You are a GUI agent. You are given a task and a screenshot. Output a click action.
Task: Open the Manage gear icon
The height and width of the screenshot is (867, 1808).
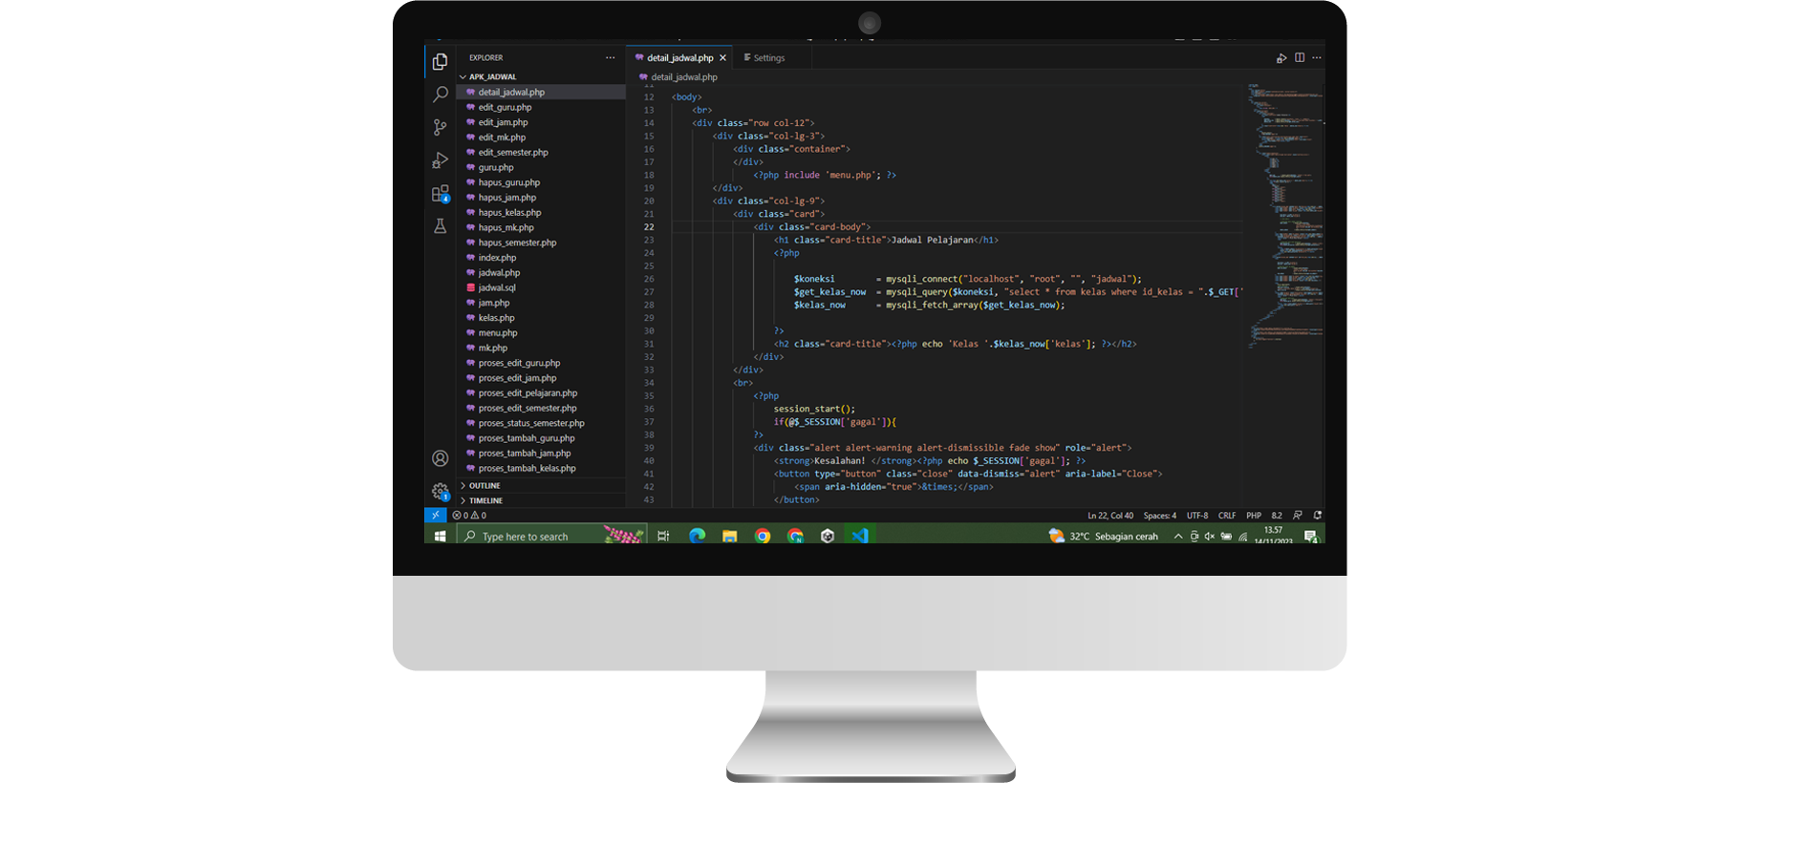pyautogui.click(x=440, y=490)
